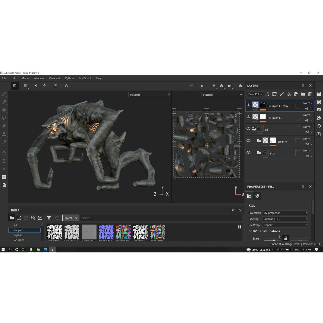Open the Python menu

(69, 78)
